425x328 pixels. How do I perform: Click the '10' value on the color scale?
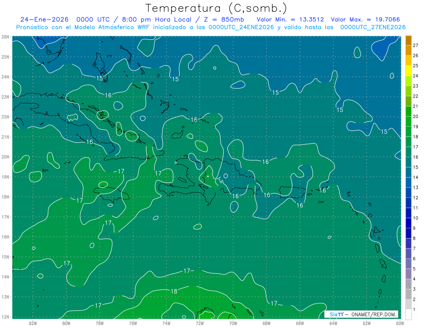(416, 218)
